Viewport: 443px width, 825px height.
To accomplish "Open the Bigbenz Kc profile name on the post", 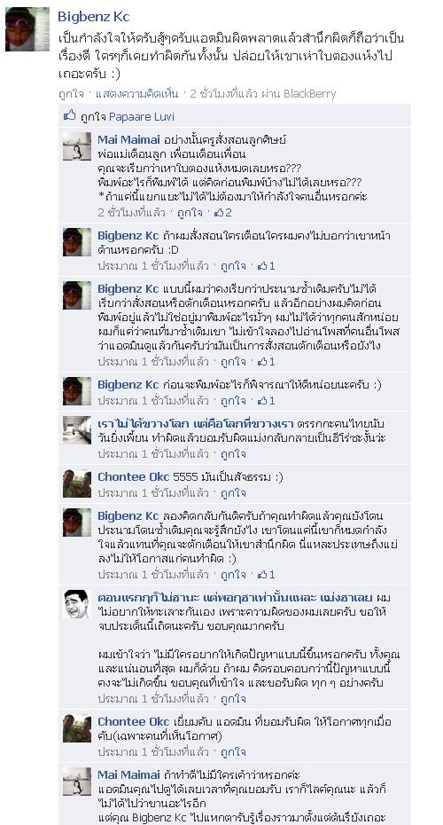I will coord(94,17).
